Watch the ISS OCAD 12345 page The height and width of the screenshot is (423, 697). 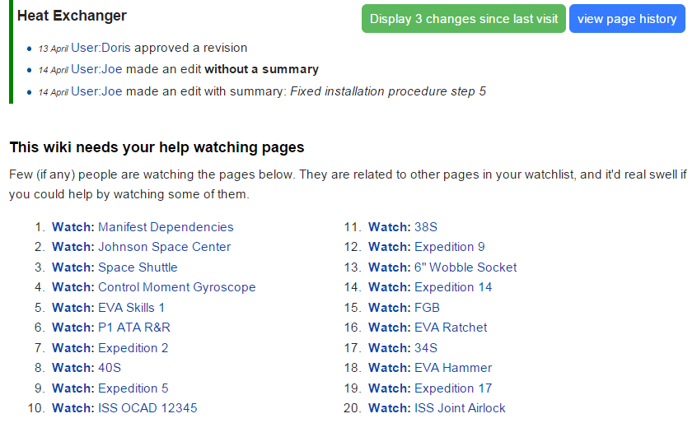[73, 408]
